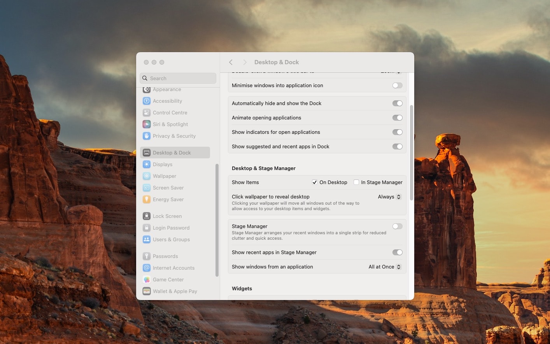
Task: Go back using the back arrow
Action: 231,62
